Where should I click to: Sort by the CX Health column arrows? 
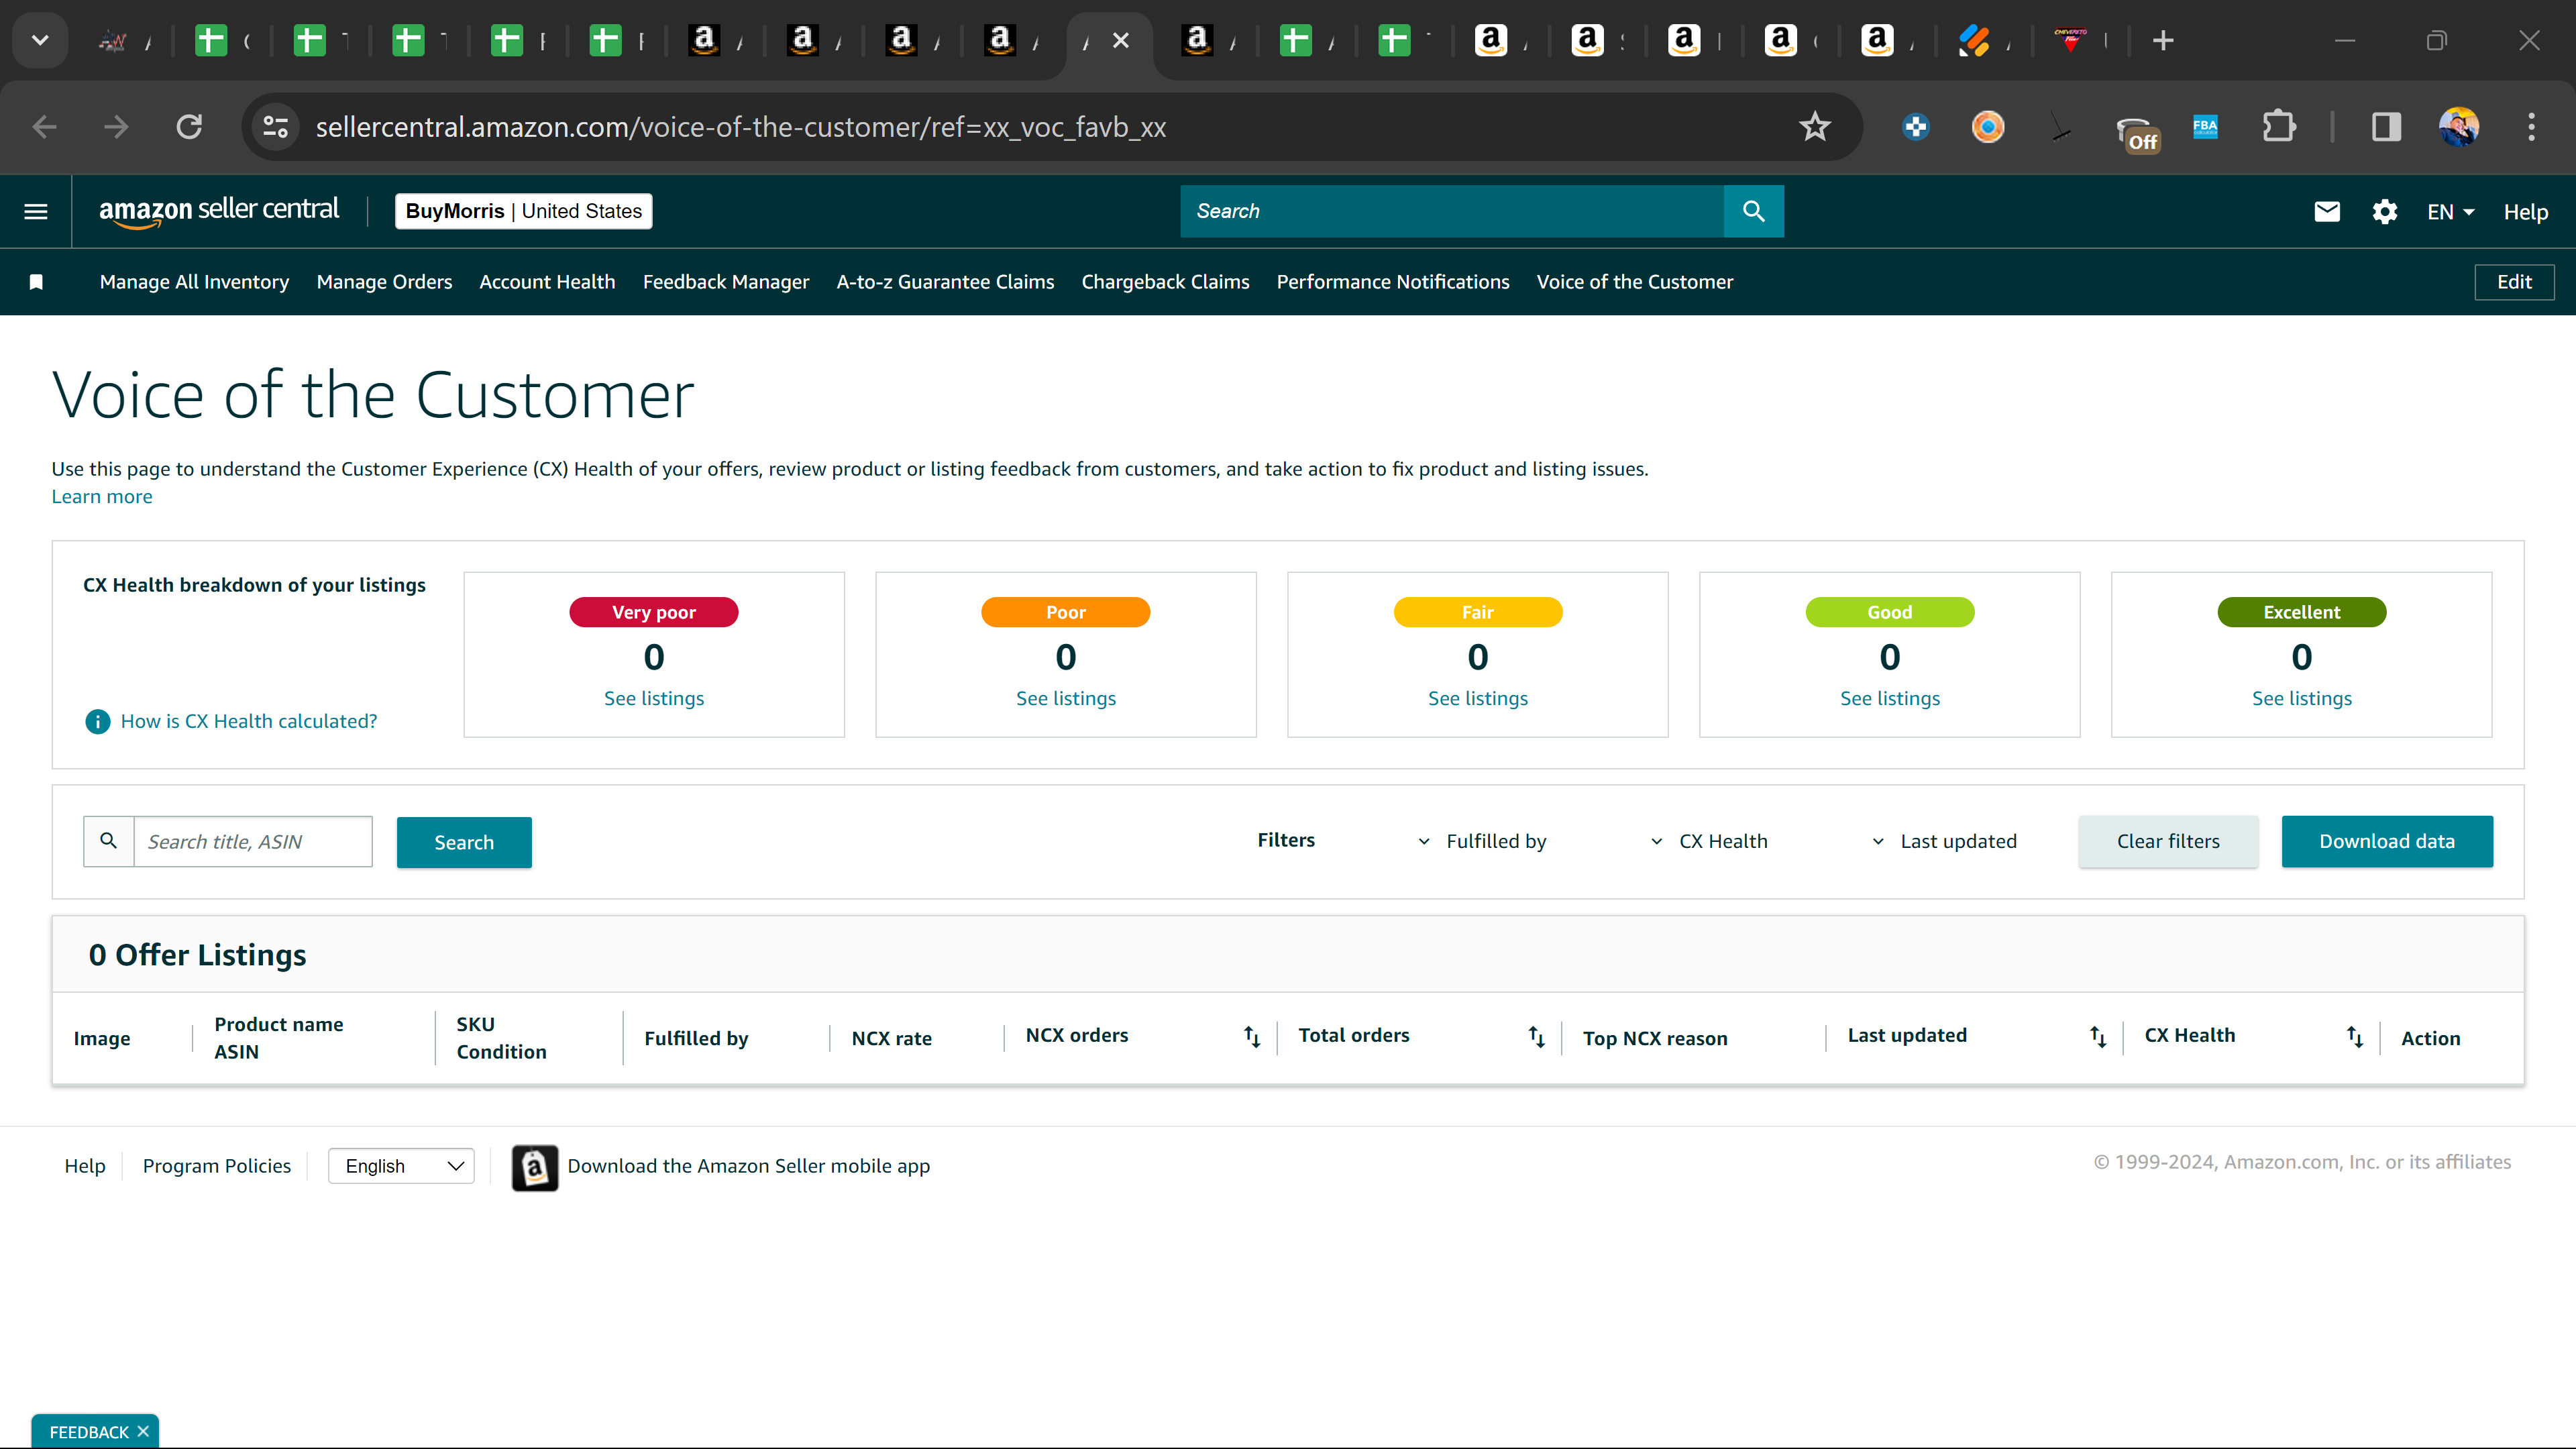pyautogui.click(x=2355, y=1036)
